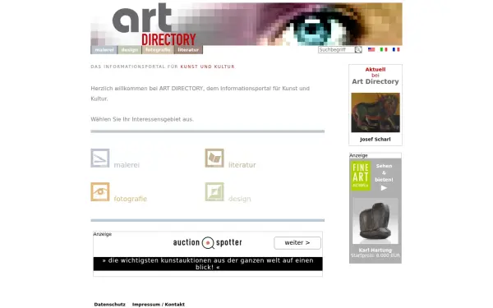The height and width of the screenshot is (308, 493).
Task: Click the magnifier search icon
Action: click(358, 49)
